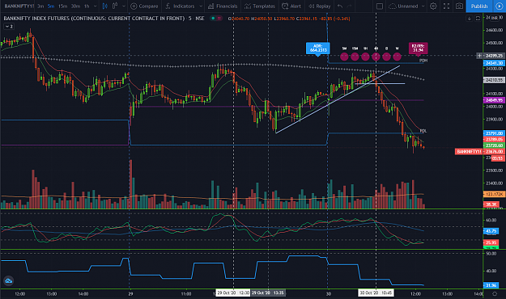Open the INR currency selector
506x299 pixels.
(x=495, y=18)
